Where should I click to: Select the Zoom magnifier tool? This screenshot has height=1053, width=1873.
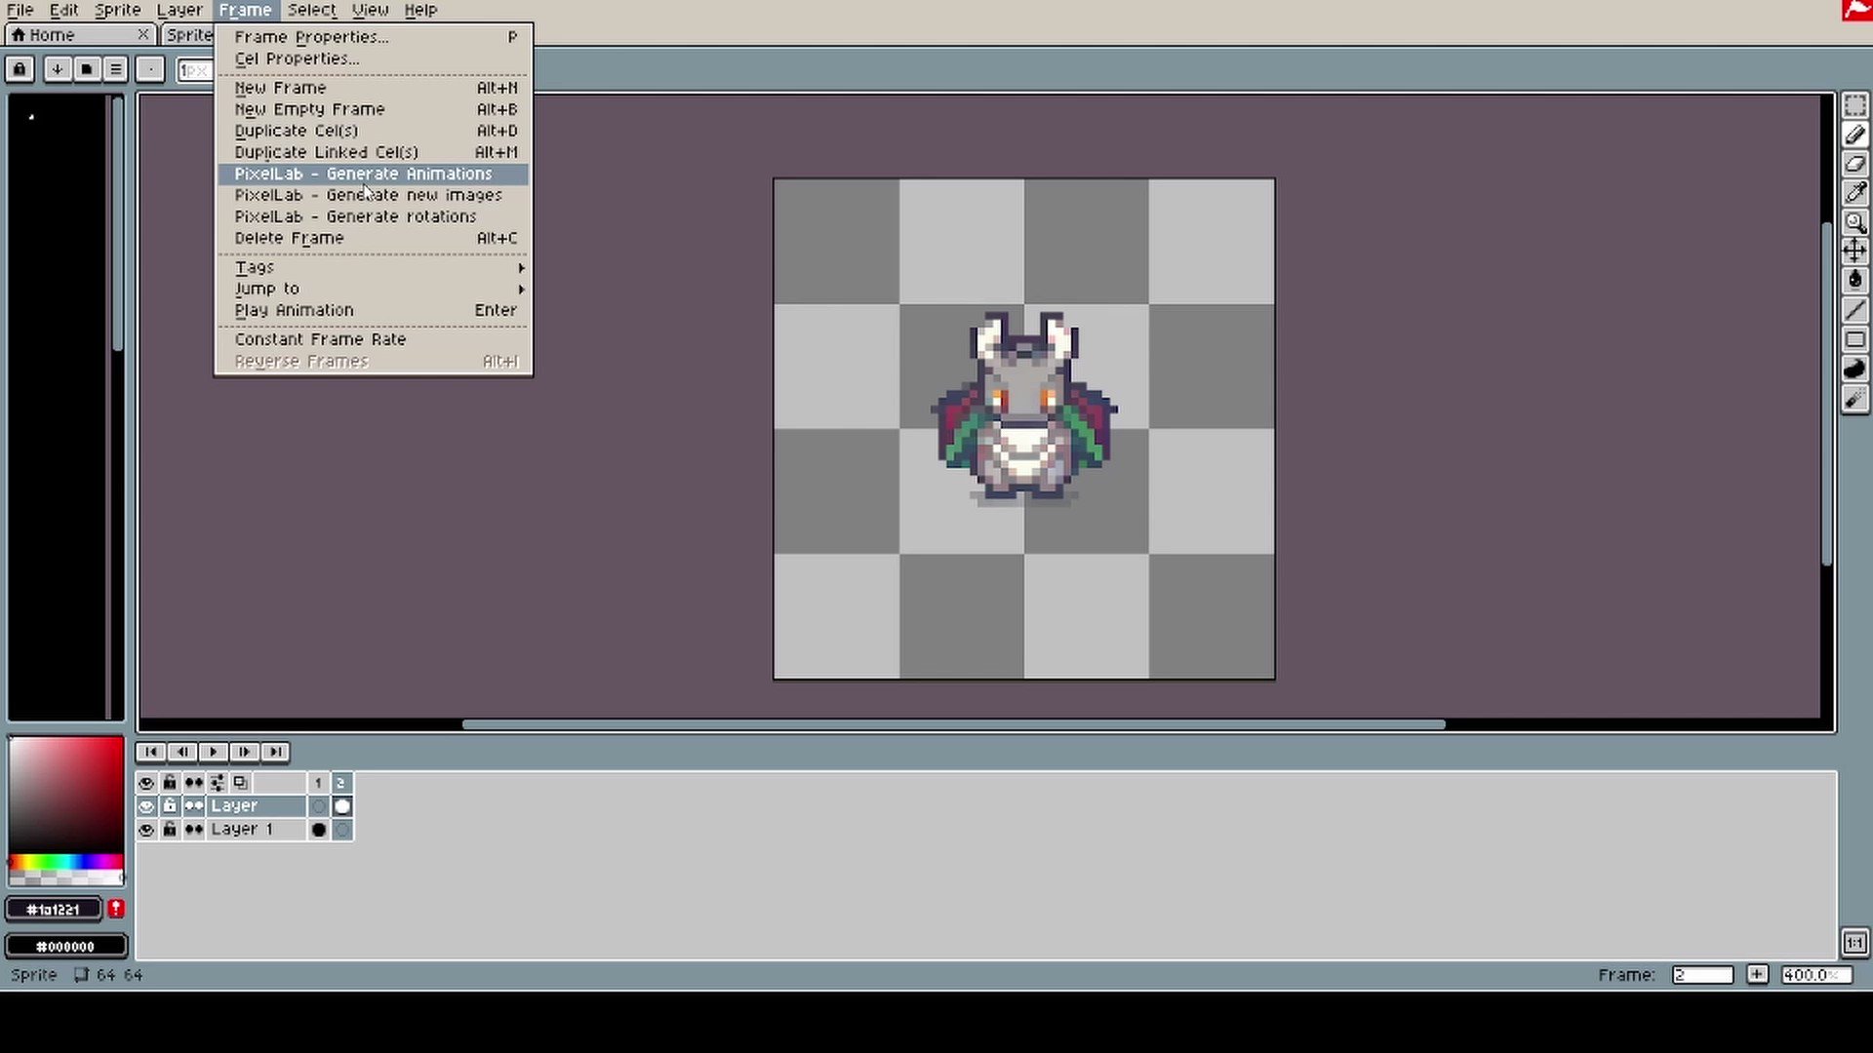1854,222
